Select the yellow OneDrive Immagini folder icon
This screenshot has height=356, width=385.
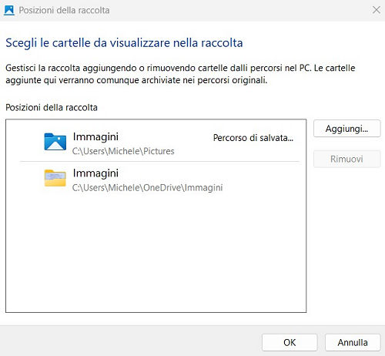[x=55, y=178]
